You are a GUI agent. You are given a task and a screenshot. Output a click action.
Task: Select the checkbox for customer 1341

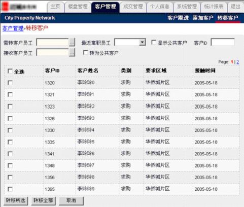10,154
